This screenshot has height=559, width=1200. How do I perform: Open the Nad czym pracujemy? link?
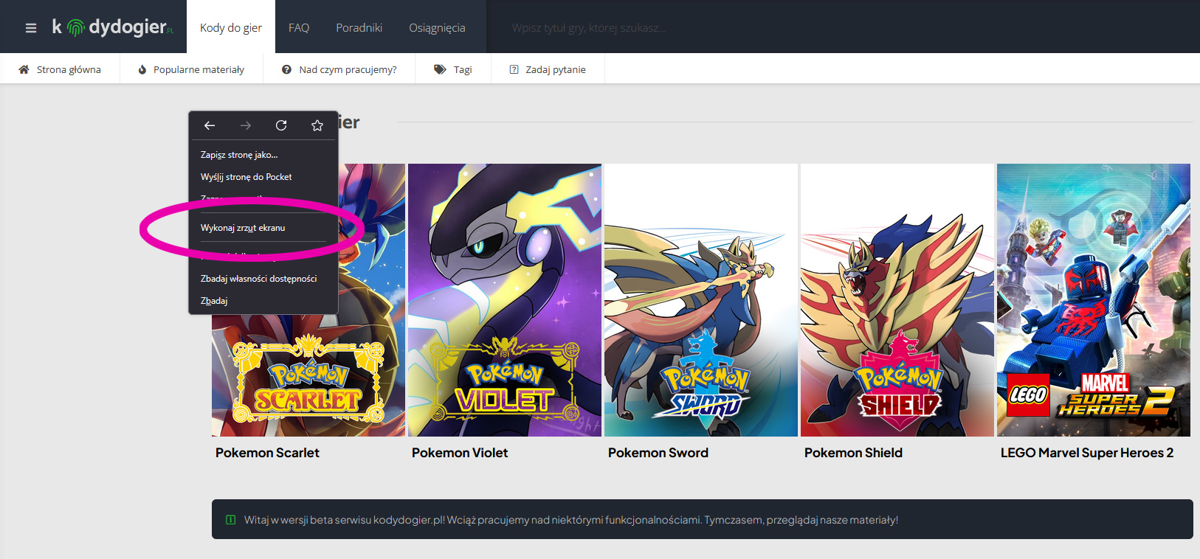point(347,69)
